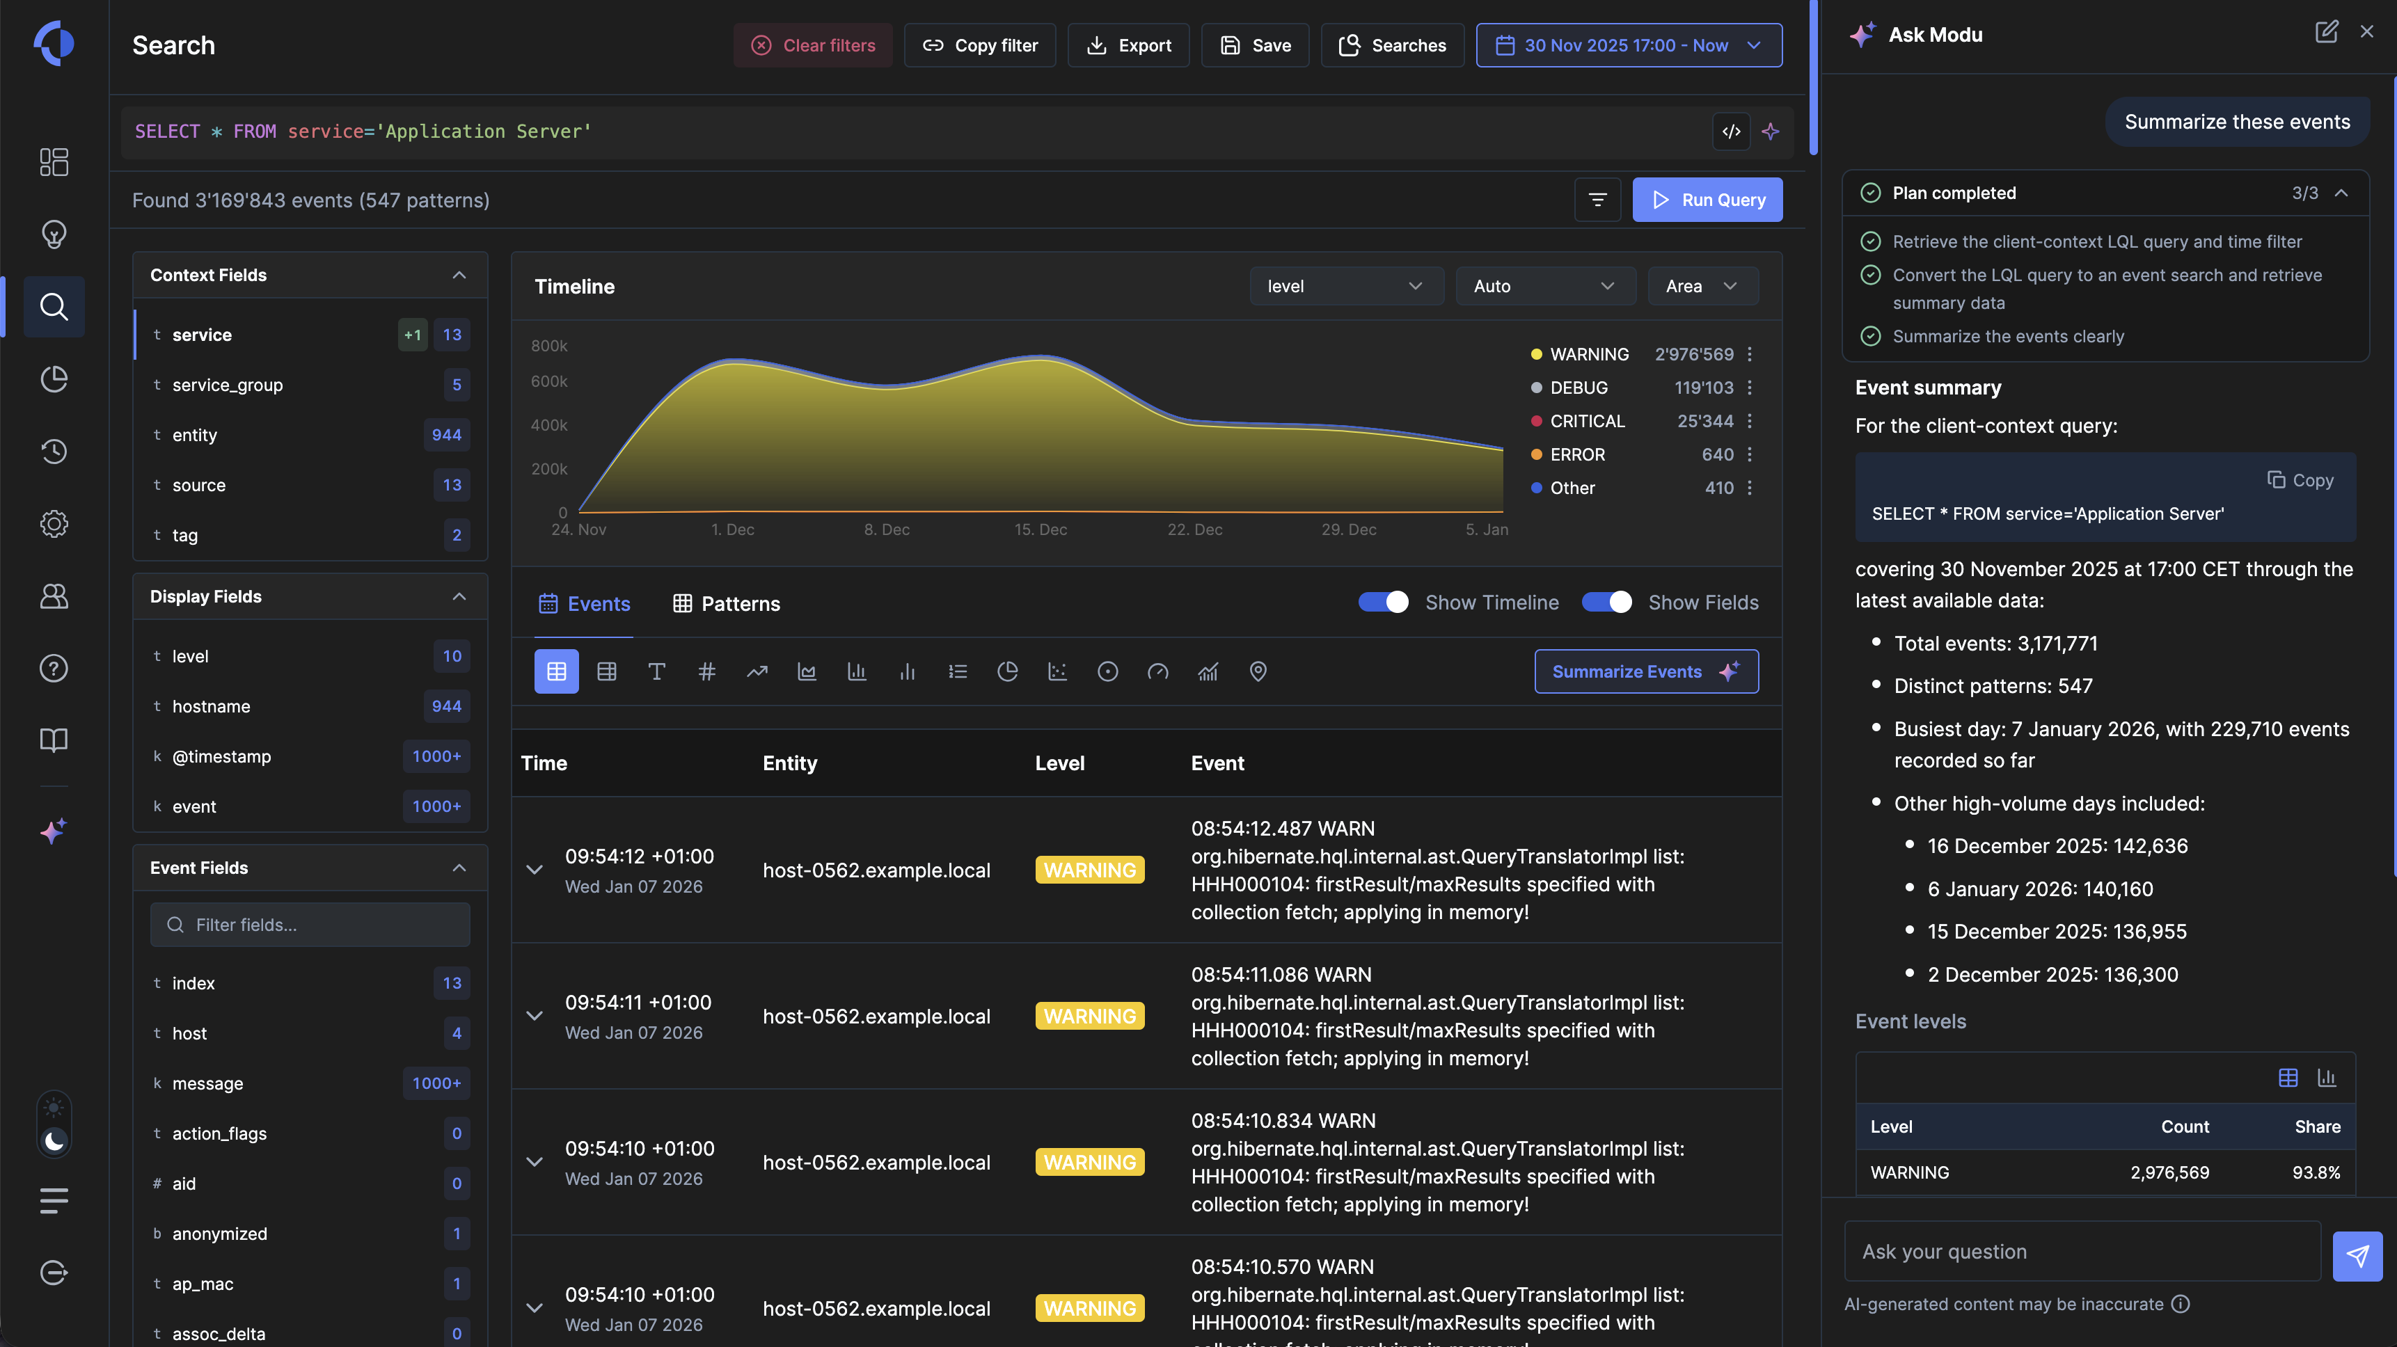Screen dimensions: 2397x1347
Task: Click the Ask your question input
Action: [2082, 1252]
